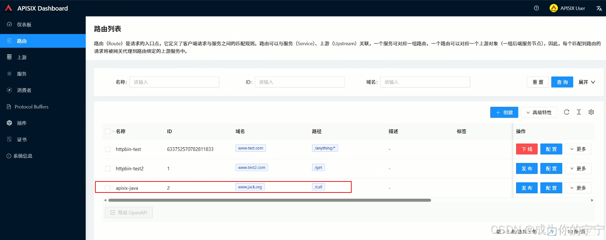This screenshot has height=240, width=606.
Task: Click the system info circle icon
Action: point(9,156)
